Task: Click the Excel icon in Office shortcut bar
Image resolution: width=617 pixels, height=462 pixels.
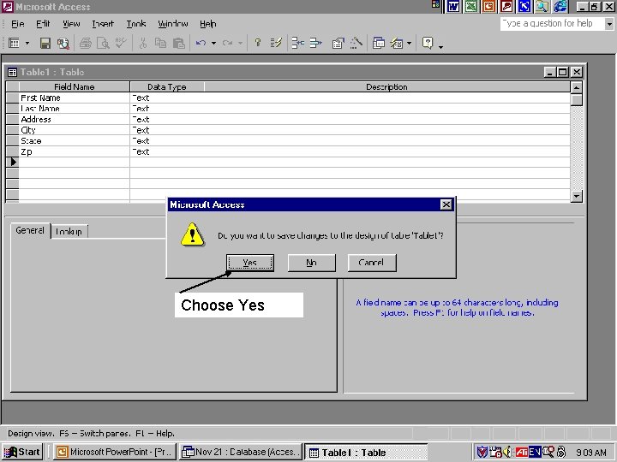Action: [471, 6]
